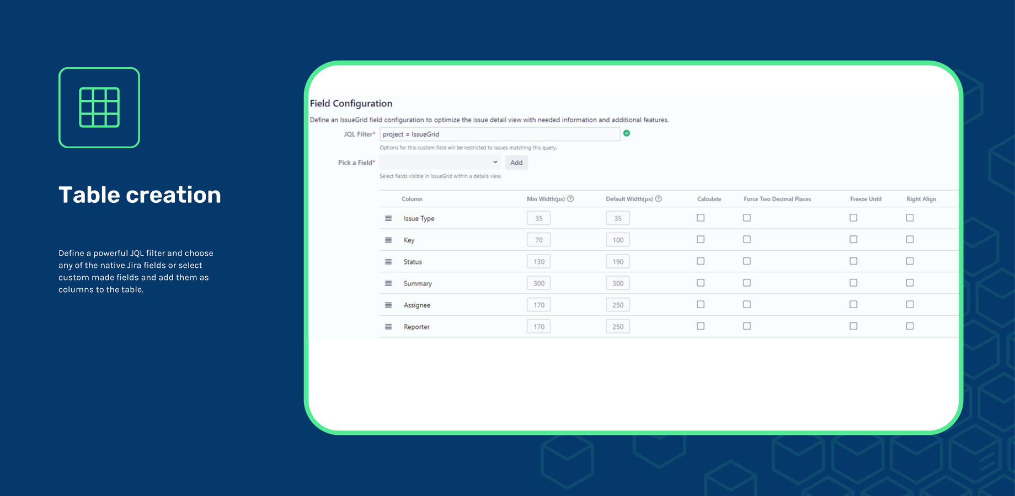Click the drag handle for Key row
The height and width of the screenshot is (496, 1015).
tap(388, 240)
